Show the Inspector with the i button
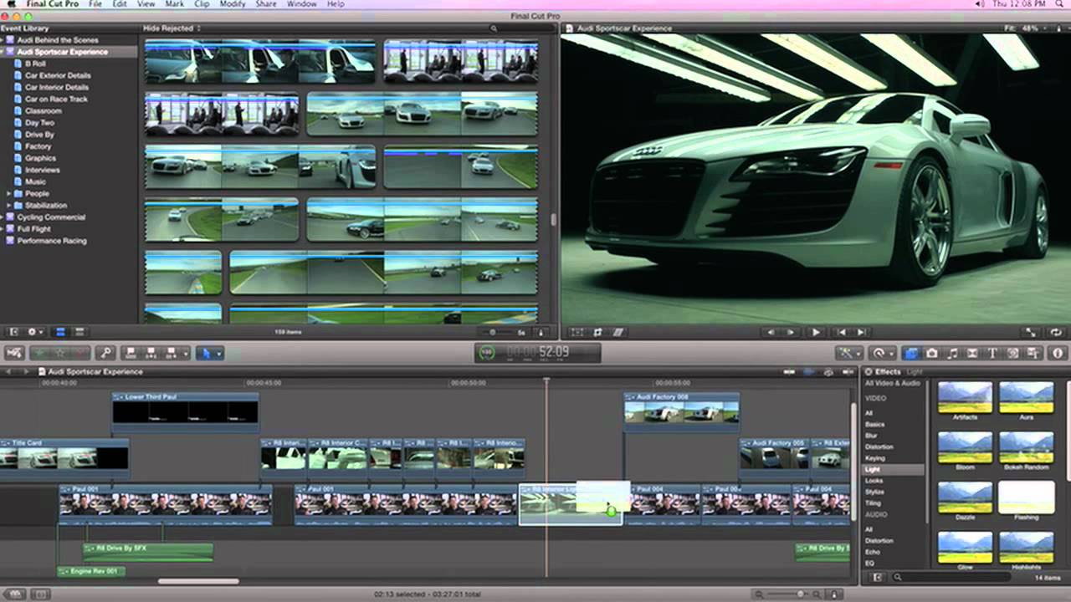 pyautogui.click(x=1057, y=353)
